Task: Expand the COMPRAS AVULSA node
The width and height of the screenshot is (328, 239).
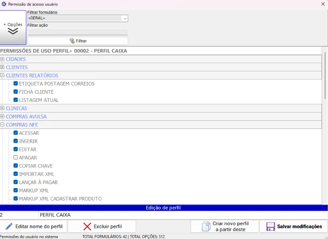Action: [x=2, y=116]
